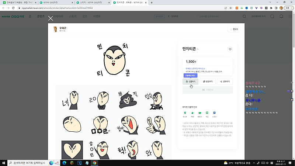295x166 pixels.
Task: Click the 크리에이터 되기 link
Action: pos(258,17)
